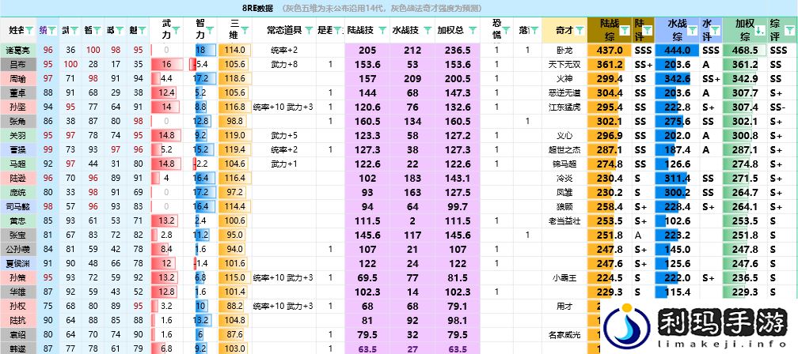Open the filter for 陆评 column

pyautogui.click(x=647, y=31)
